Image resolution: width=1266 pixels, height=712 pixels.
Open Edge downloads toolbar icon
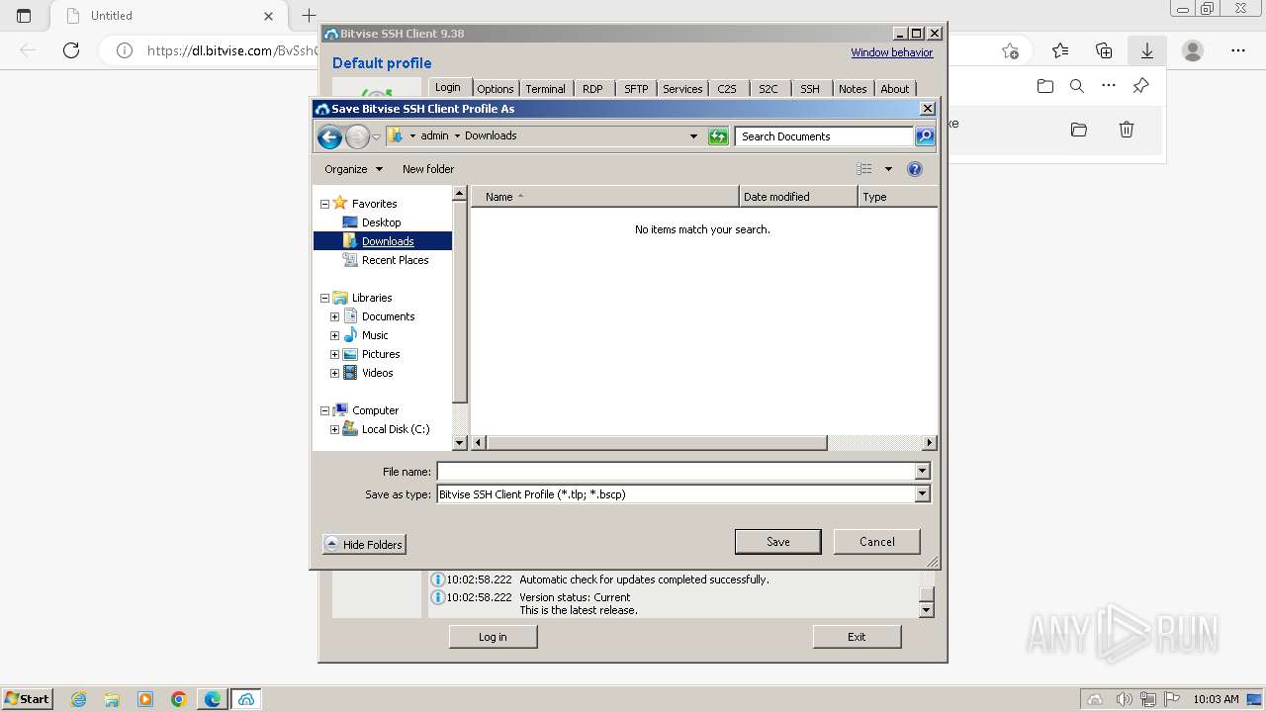[x=1147, y=50]
